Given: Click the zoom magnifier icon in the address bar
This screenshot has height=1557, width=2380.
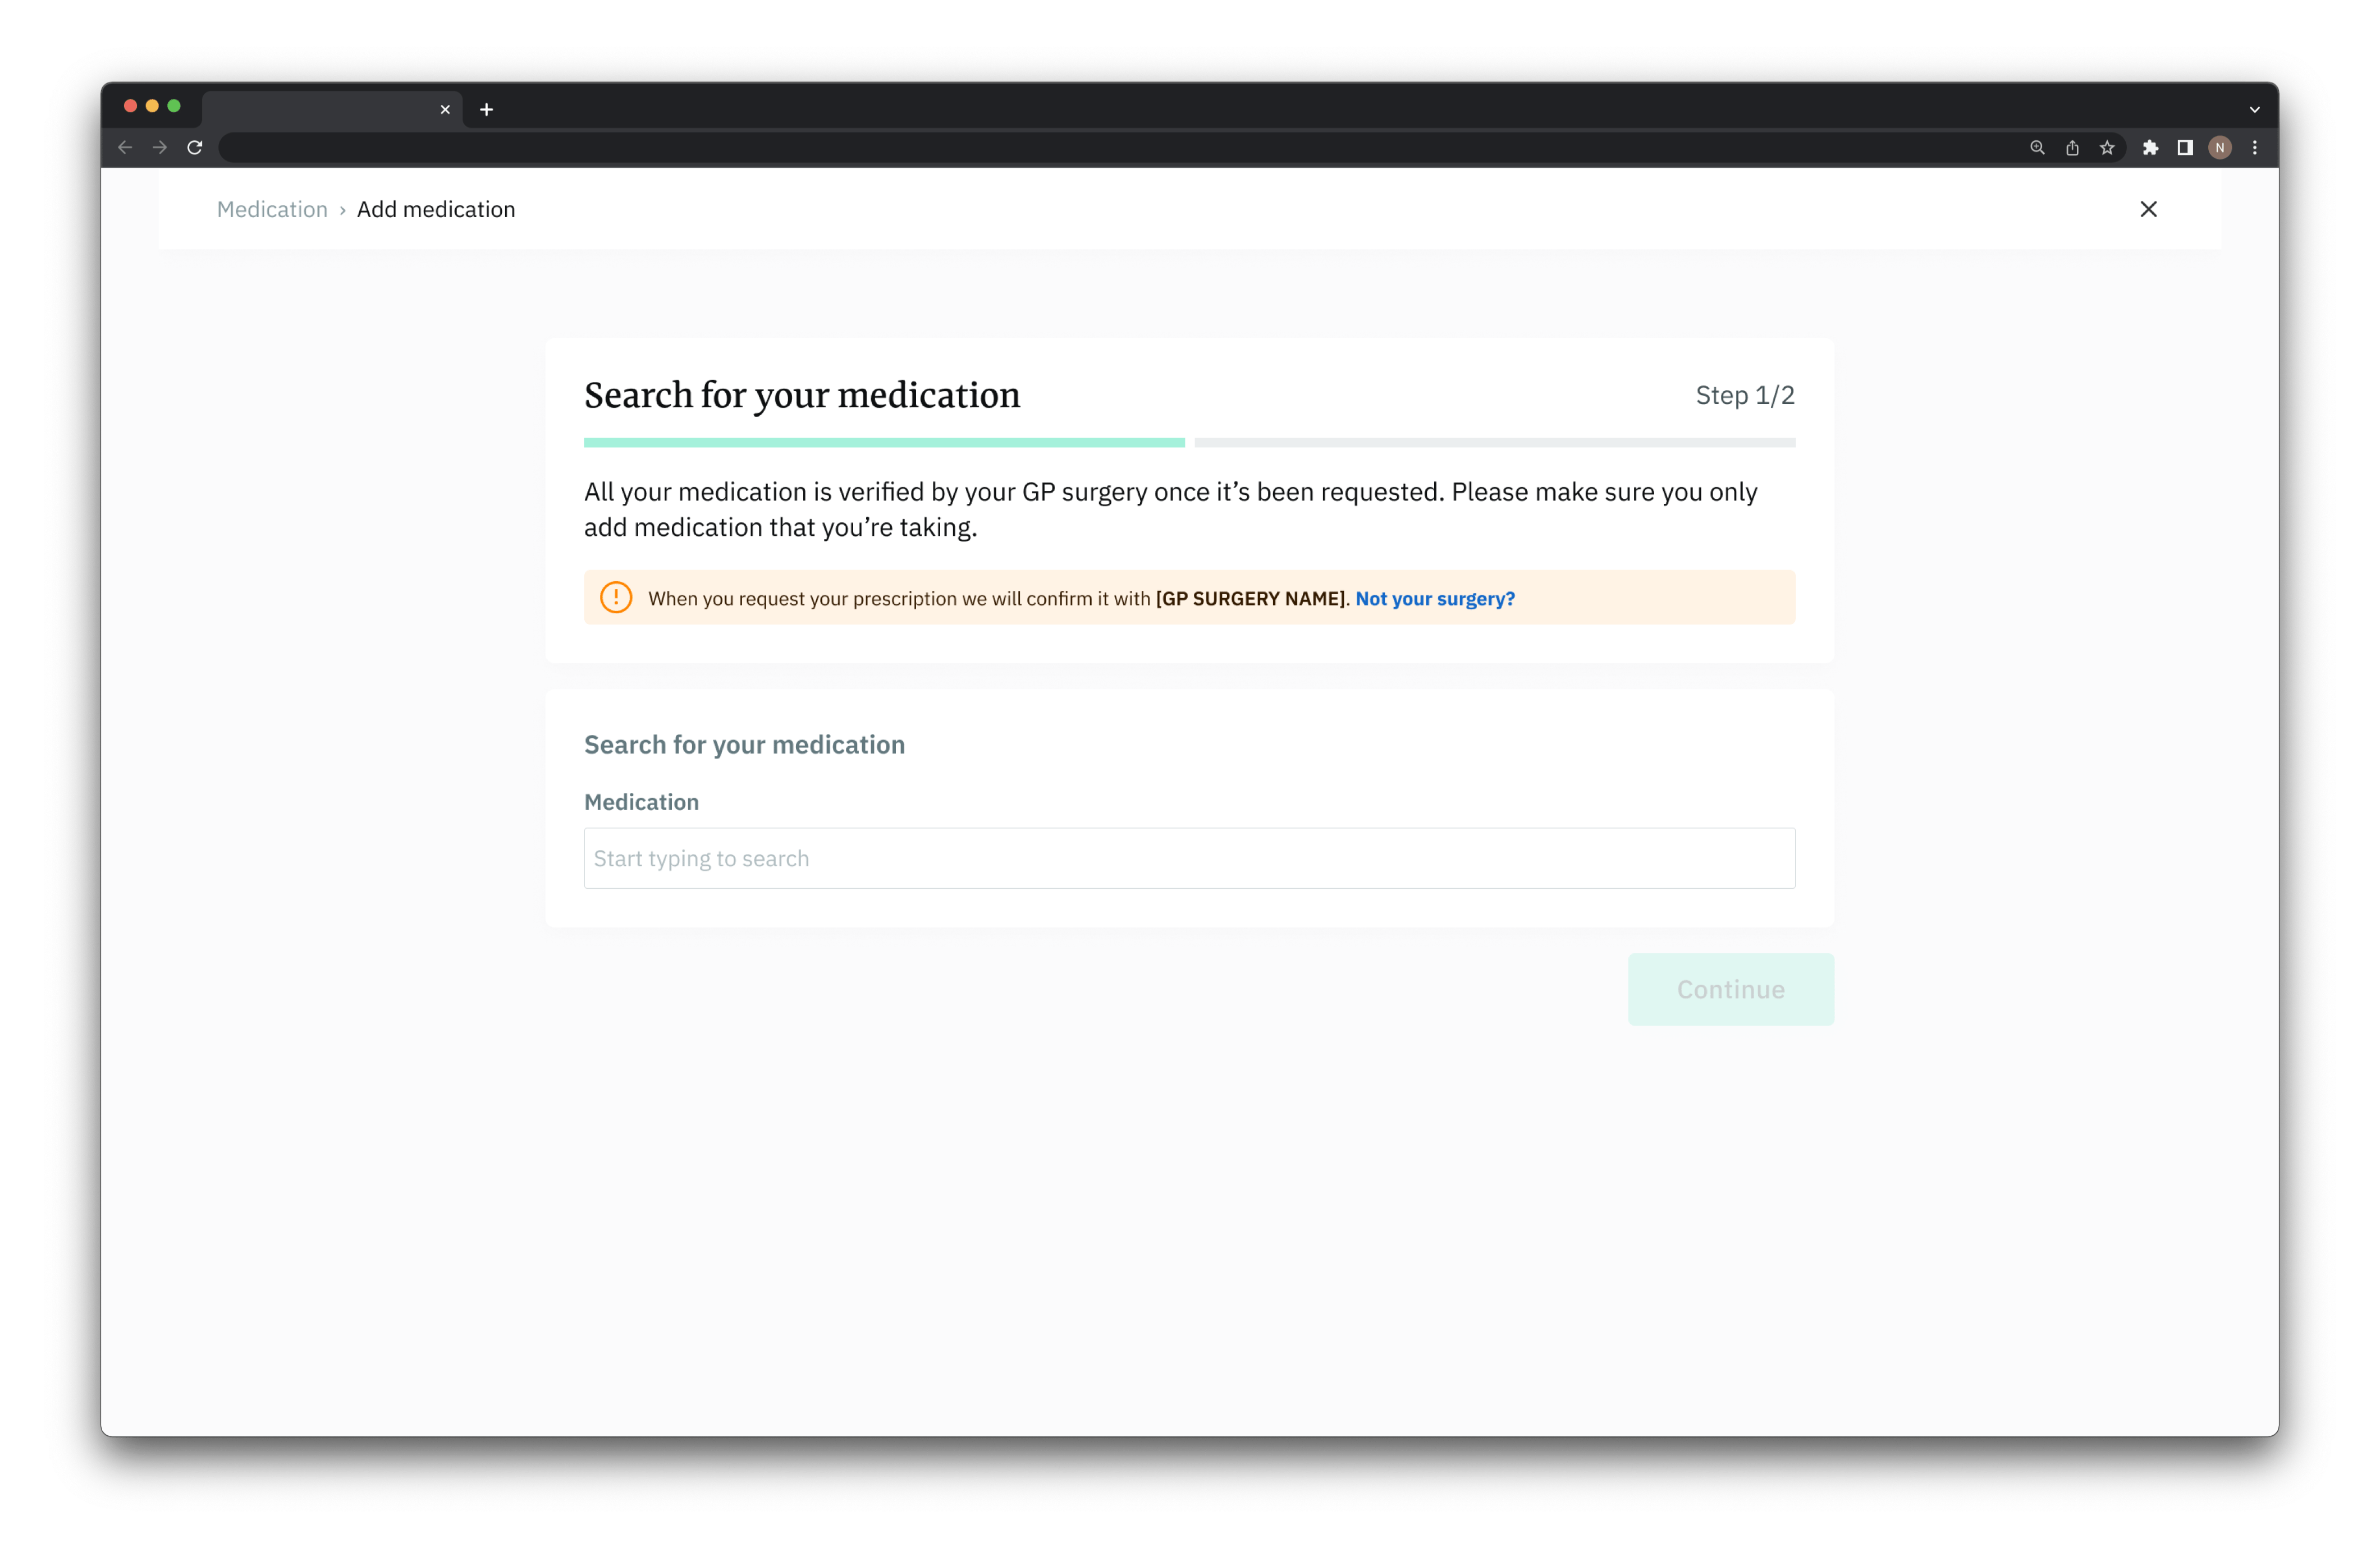Looking at the screenshot, I should click(2037, 148).
